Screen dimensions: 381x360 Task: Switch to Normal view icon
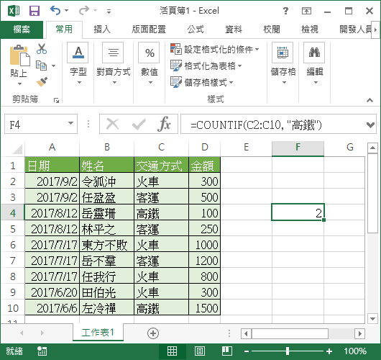(x=172, y=351)
